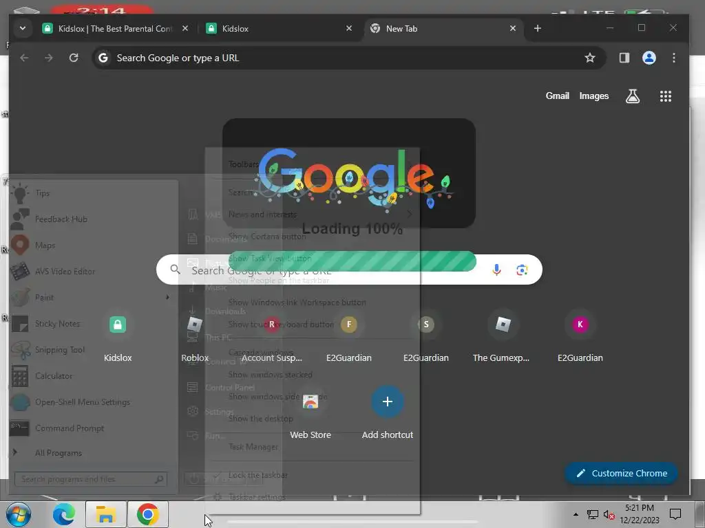Launch AVS Video Editor from start menu

click(x=93, y=271)
